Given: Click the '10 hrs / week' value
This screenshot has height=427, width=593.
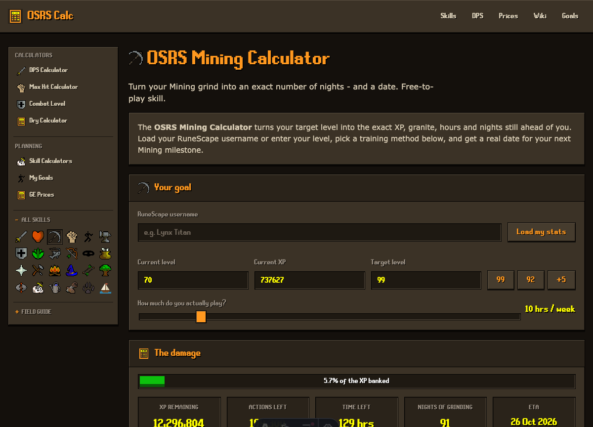Looking at the screenshot, I should tap(550, 309).
